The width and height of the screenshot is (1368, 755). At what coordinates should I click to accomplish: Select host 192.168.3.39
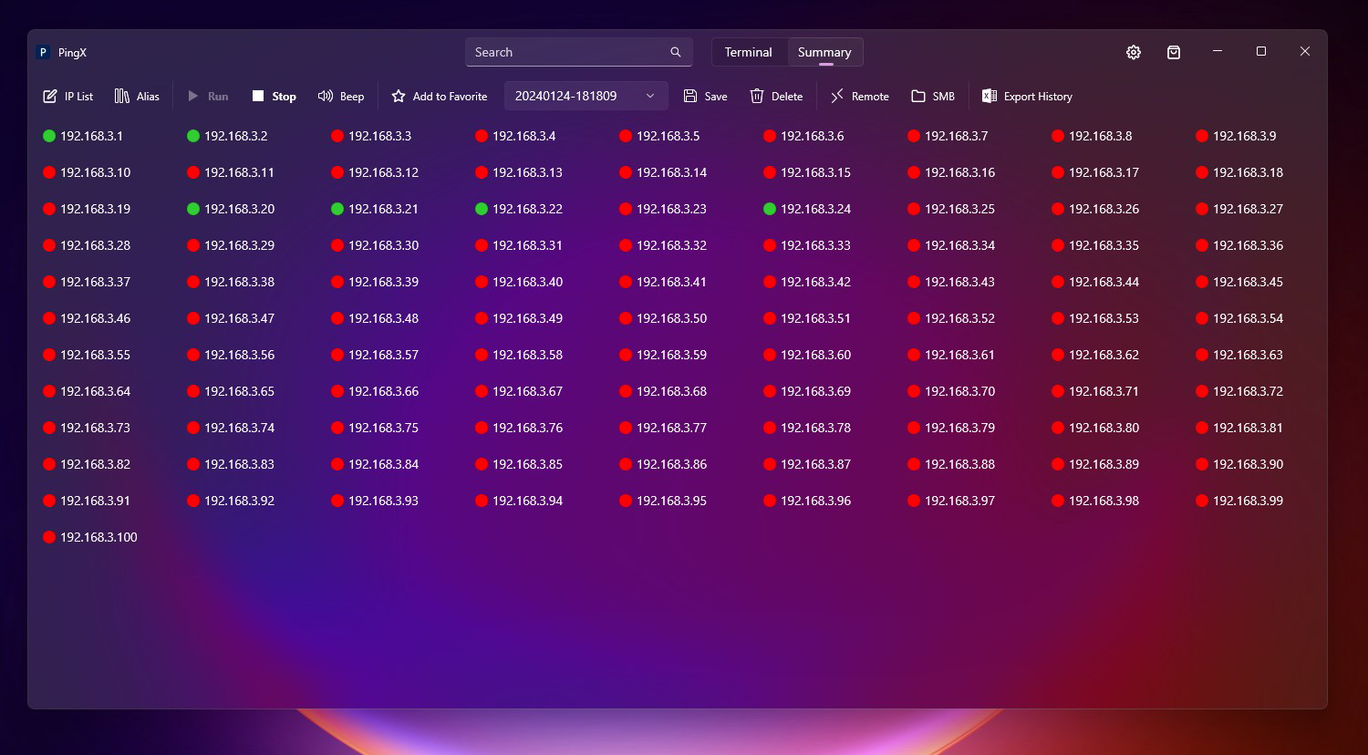(x=375, y=282)
